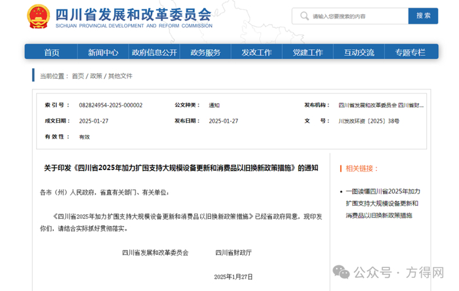This screenshot has width=459, height=291.
Task: Open the 政务服务 menu item
Action: [x=205, y=53]
